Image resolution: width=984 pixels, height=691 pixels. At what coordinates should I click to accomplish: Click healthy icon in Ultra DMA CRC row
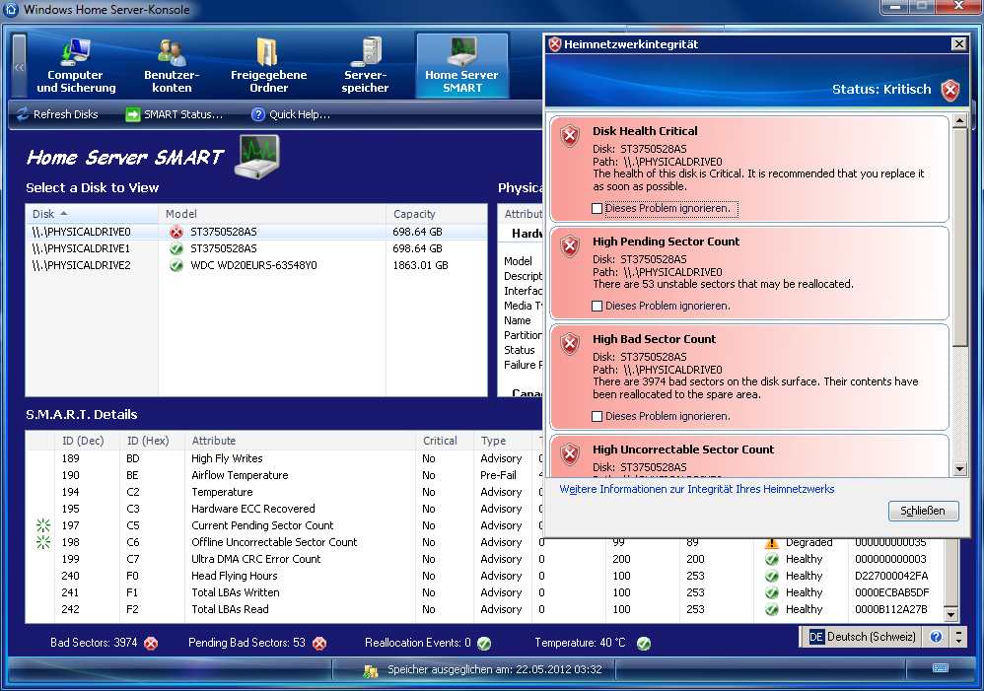(771, 559)
